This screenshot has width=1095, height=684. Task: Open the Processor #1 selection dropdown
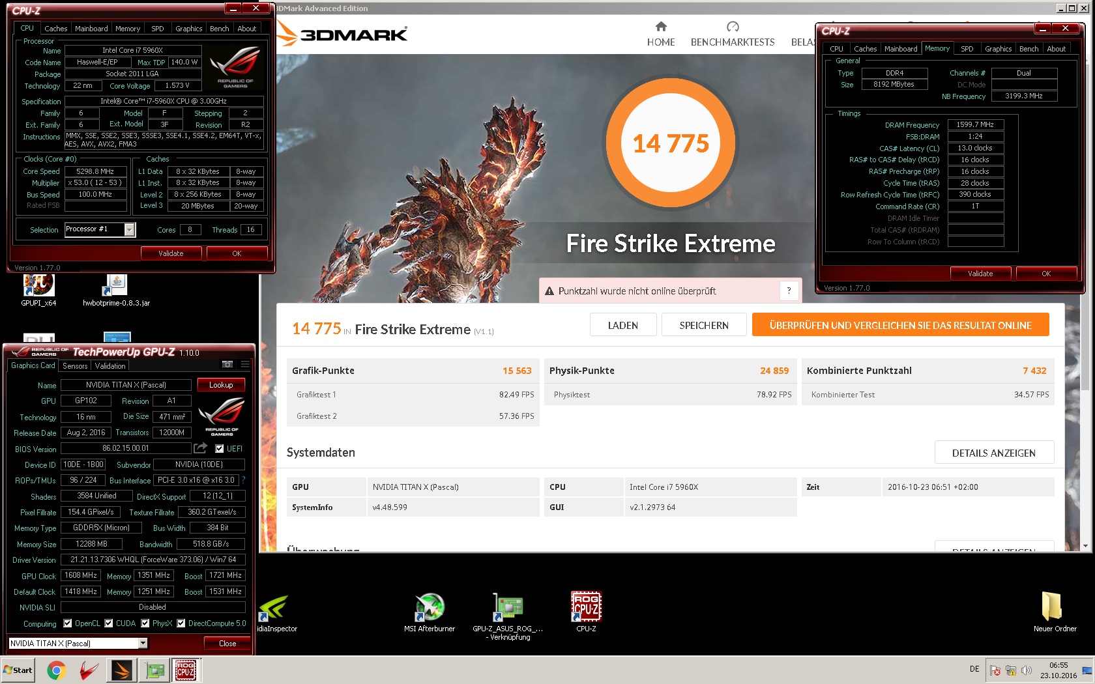(130, 229)
